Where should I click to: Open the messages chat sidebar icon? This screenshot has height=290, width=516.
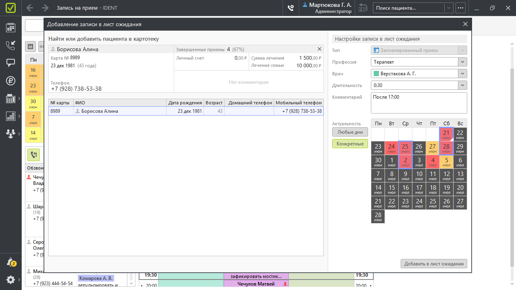[10, 63]
